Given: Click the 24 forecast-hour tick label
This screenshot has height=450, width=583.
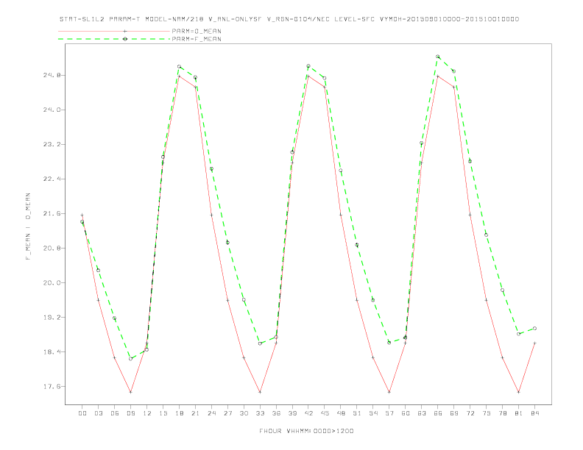Looking at the screenshot, I should click(211, 413).
